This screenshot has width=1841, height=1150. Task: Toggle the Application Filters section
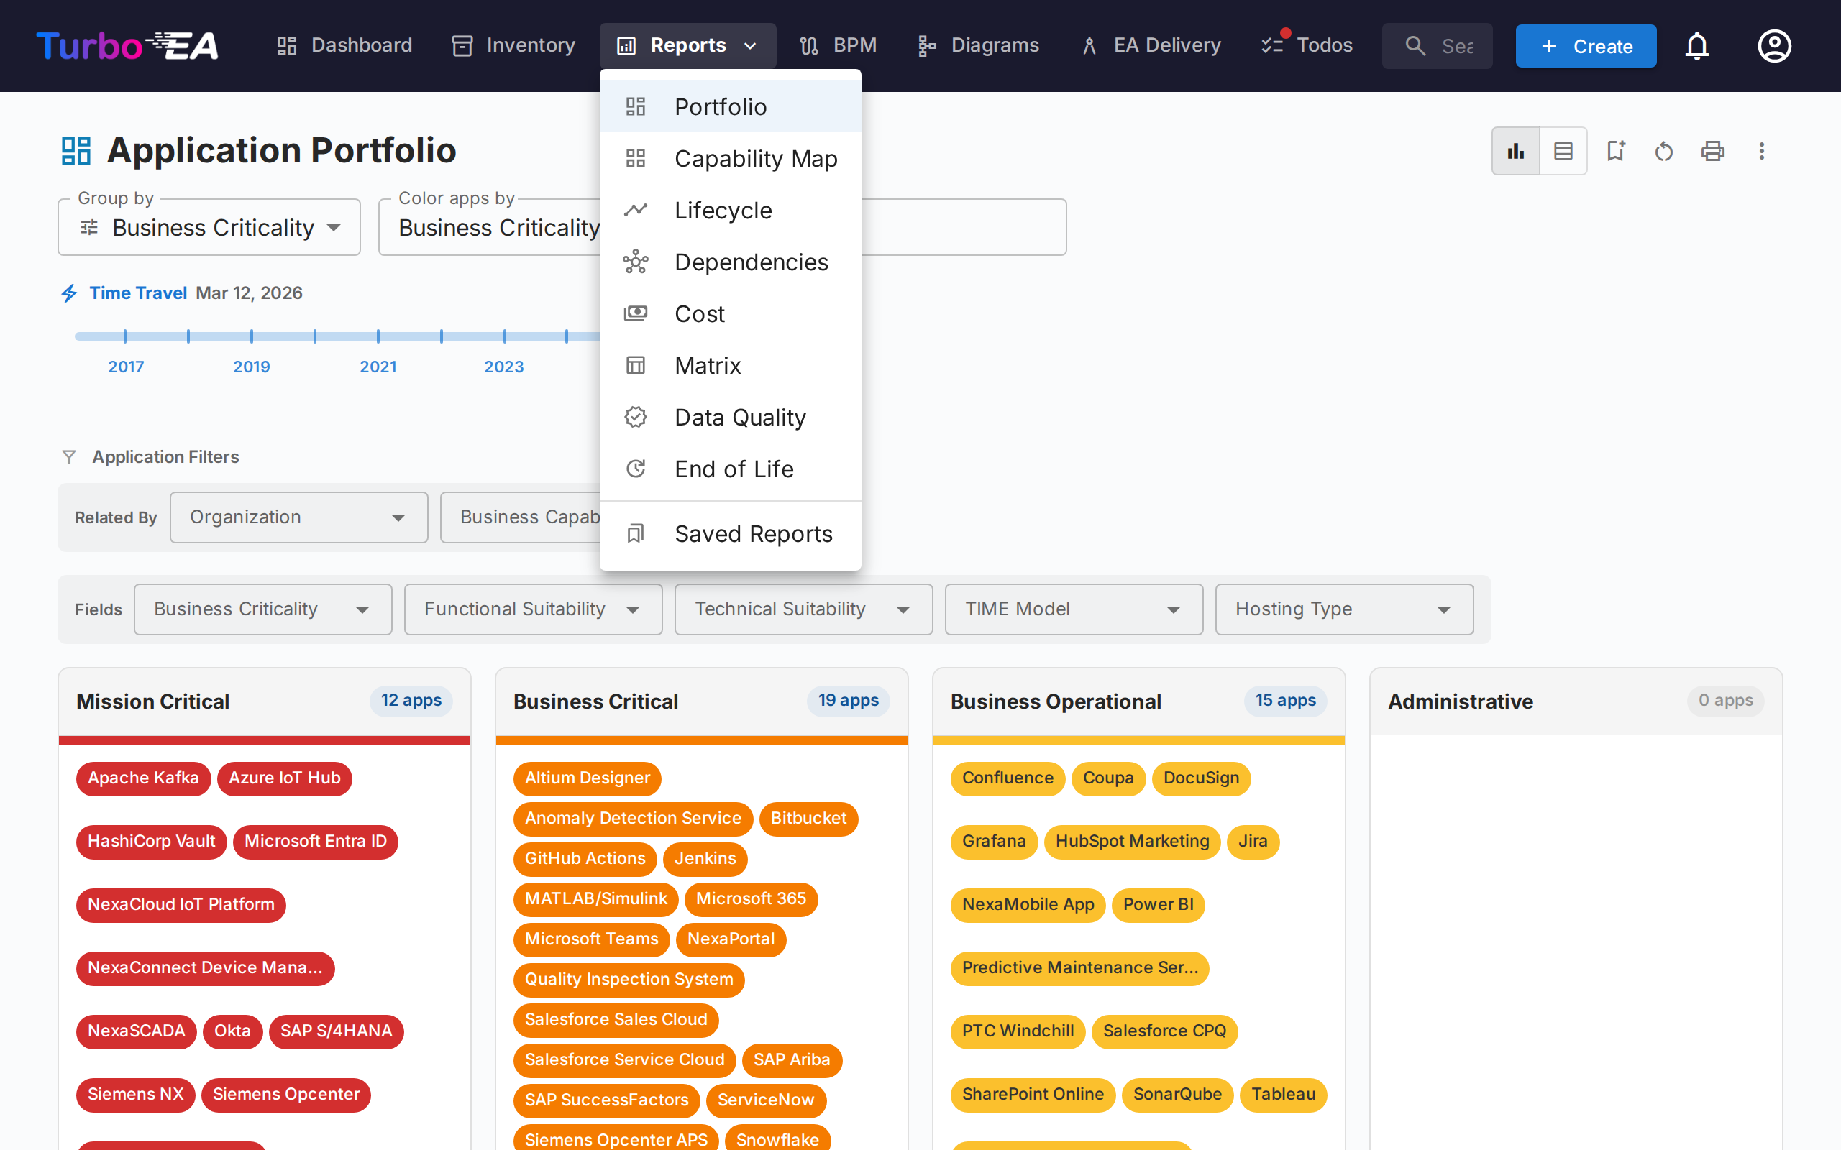(x=165, y=456)
